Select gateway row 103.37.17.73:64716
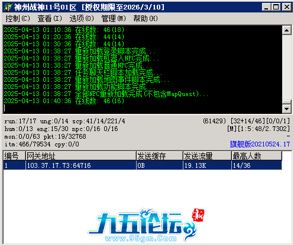294x246 pixels. 143,165
